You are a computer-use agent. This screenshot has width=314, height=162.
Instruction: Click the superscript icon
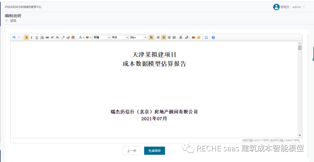pyautogui.click(x=52, y=37)
